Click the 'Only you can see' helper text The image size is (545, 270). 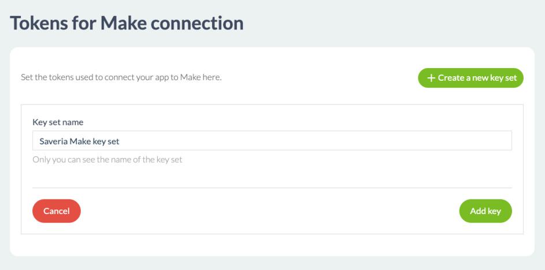coord(107,160)
